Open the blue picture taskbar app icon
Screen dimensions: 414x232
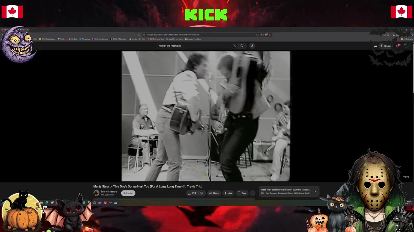pos(116,203)
